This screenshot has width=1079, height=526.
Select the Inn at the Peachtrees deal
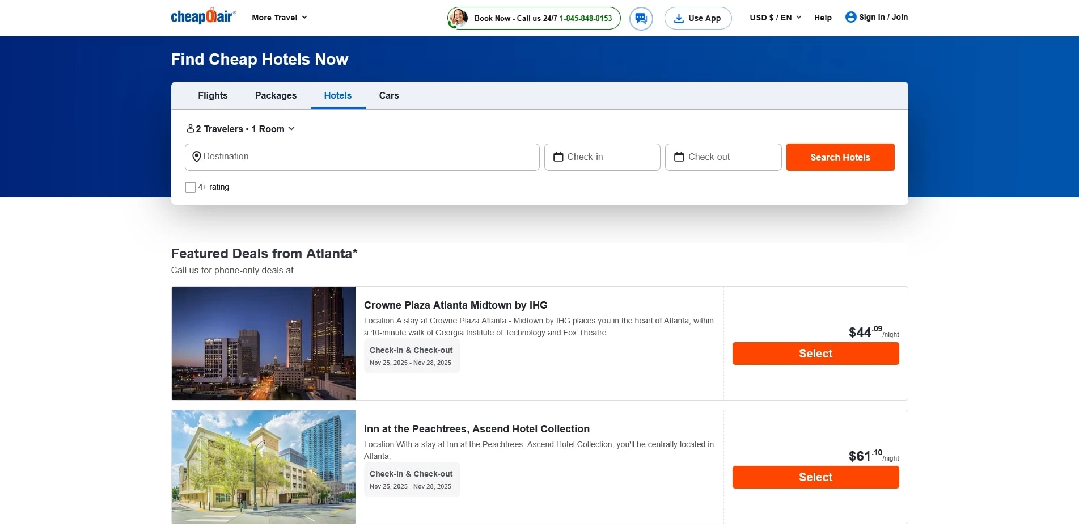pos(815,477)
